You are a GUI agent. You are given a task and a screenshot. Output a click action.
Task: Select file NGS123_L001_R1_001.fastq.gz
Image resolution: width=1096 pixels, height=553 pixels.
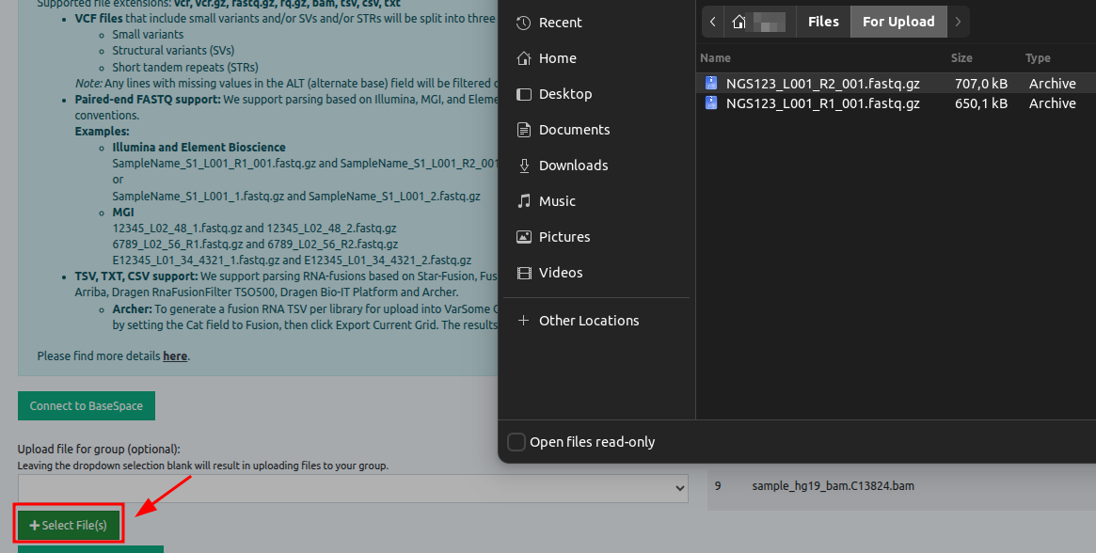pos(822,103)
